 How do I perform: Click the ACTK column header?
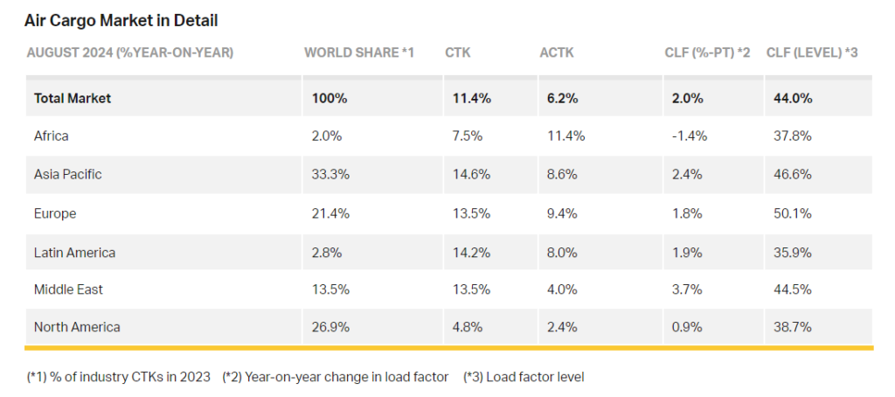pos(557,53)
